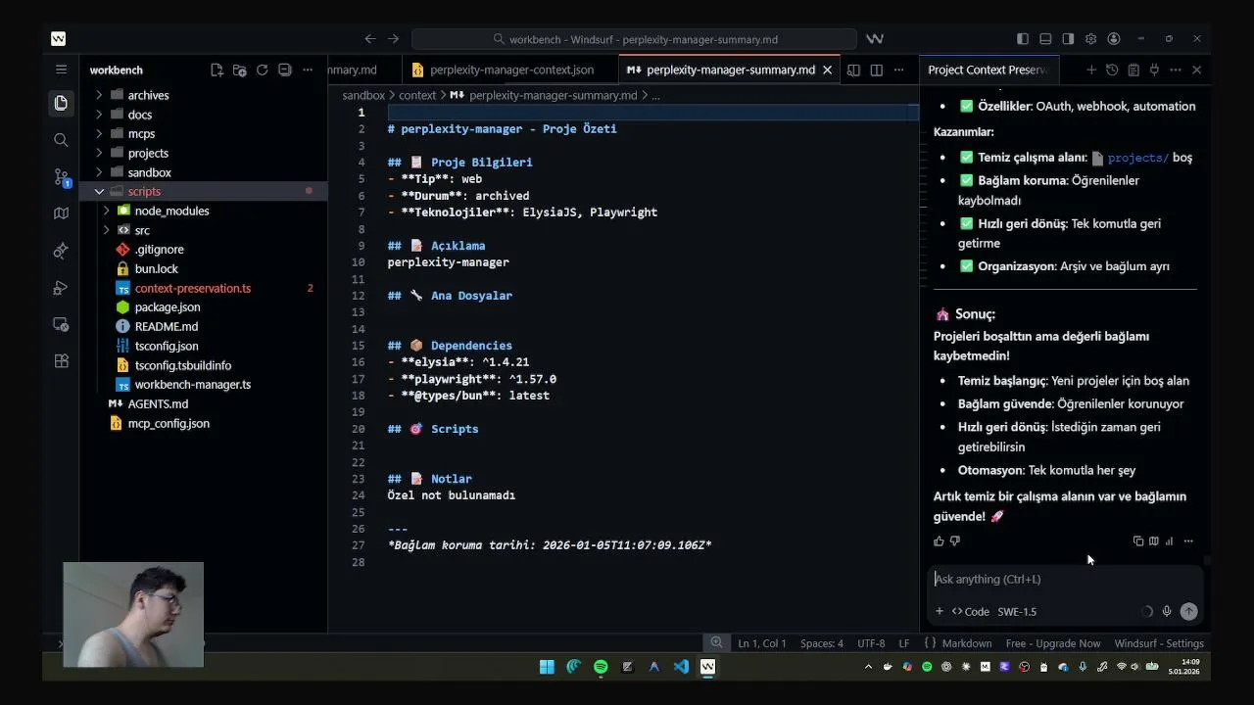
Task: Close the perplexity-manager-summary.md tab
Action: pos(827,70)
